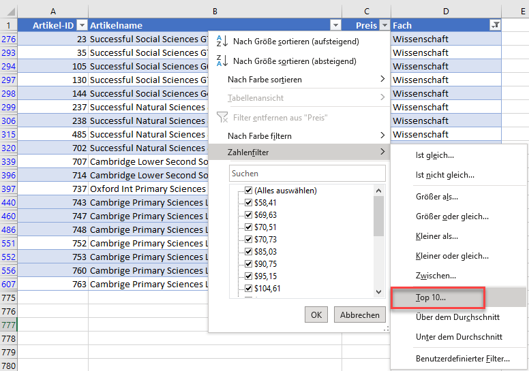529x371 pixels.
Task: Choose Kleiner als... filter
Action: 459,236
